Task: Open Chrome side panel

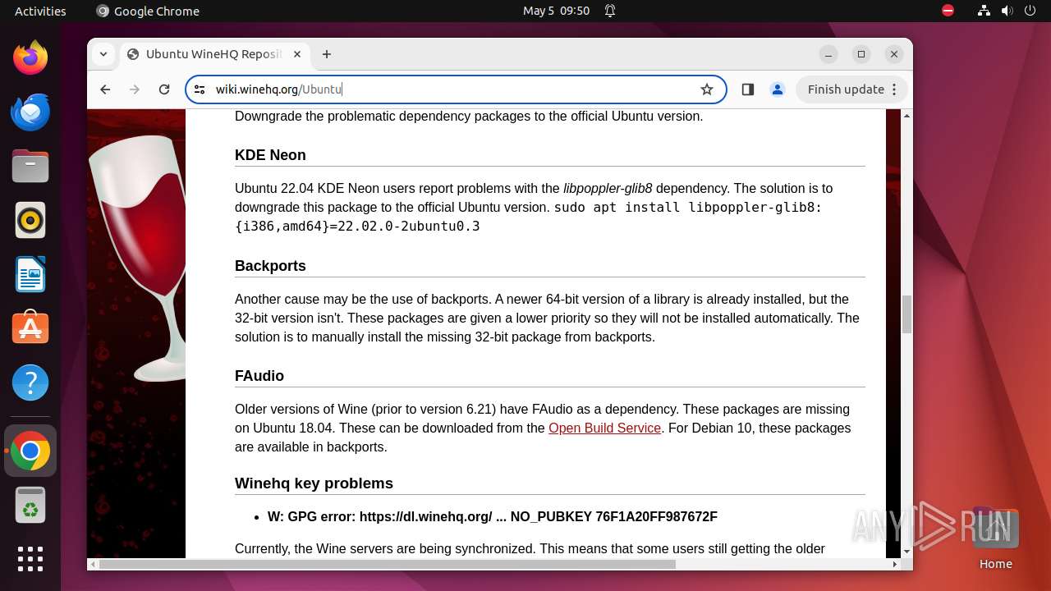Action: coord(747,89)
